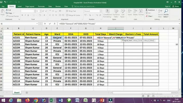
Task: Click the Copy button
Action: click(9, 13)
